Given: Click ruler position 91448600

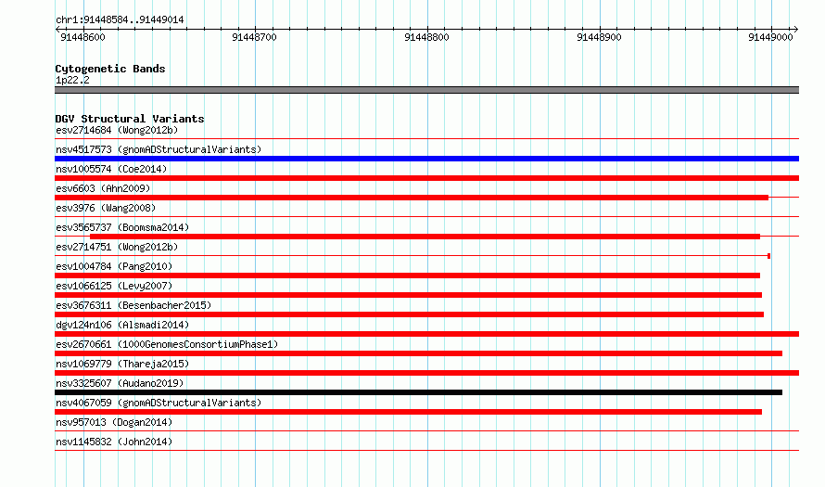Looking at the screenshot, I should [83, 37].
